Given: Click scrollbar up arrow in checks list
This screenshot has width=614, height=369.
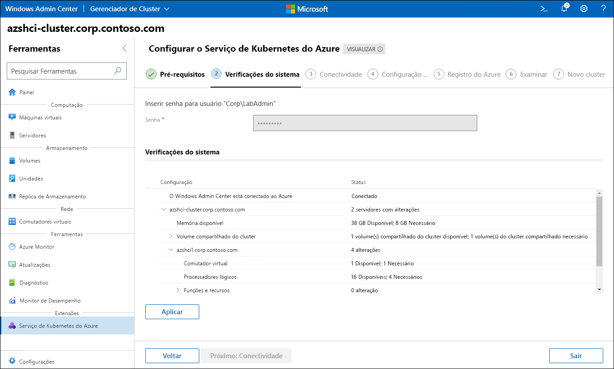Looking at the screenshot, I should 599,192.
